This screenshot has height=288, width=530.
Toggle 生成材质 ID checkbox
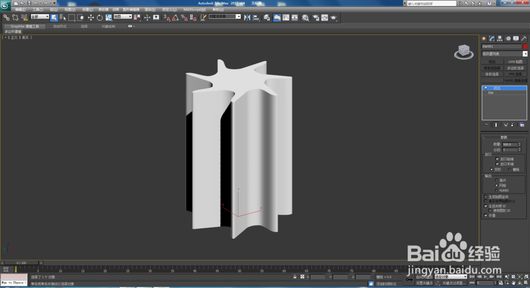click(485, 206)
